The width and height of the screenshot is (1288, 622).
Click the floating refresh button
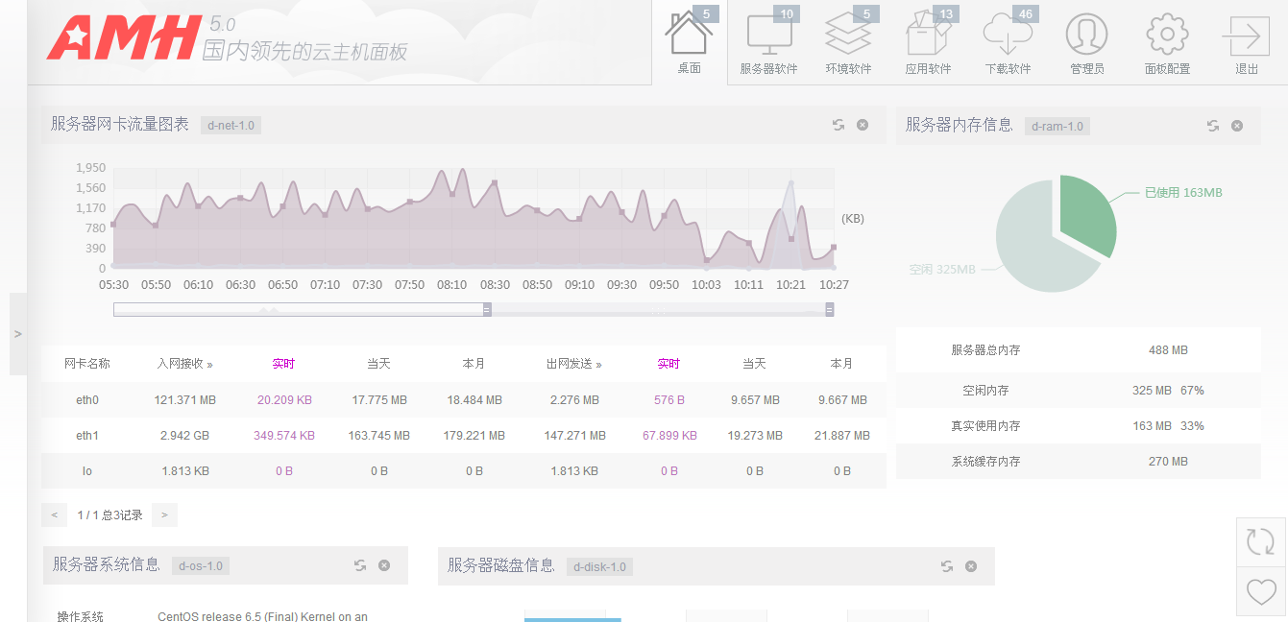1260,541
